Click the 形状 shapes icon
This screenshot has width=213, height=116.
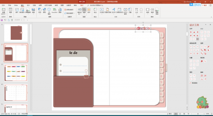click(40, 10)
